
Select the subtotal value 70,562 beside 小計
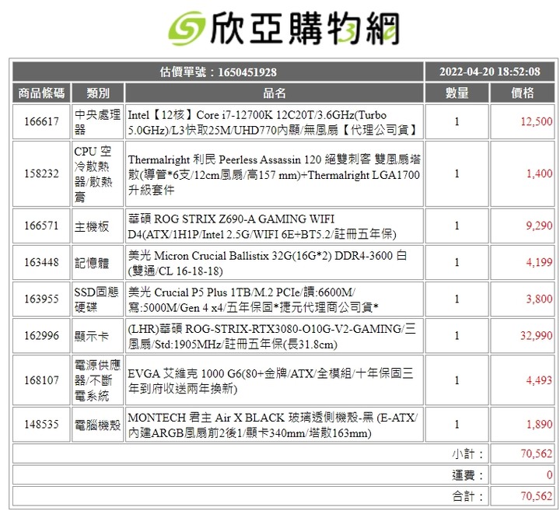point(537,453)
